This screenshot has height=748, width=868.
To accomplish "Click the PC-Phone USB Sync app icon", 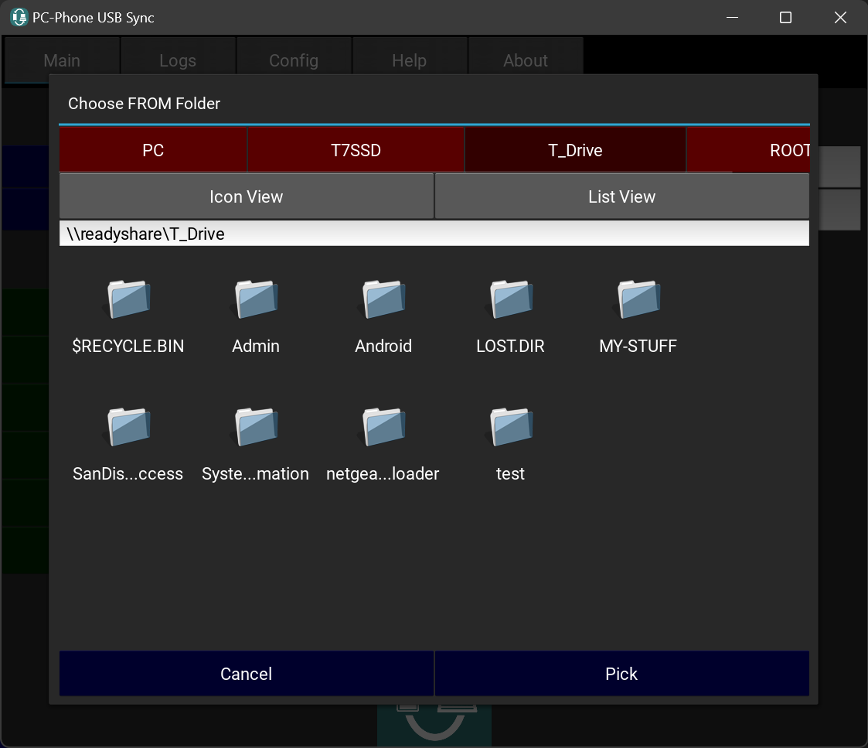I will tap(19, 17).
